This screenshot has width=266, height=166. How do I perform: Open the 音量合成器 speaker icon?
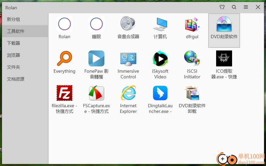pyautogui.click(x=128, y=24)
